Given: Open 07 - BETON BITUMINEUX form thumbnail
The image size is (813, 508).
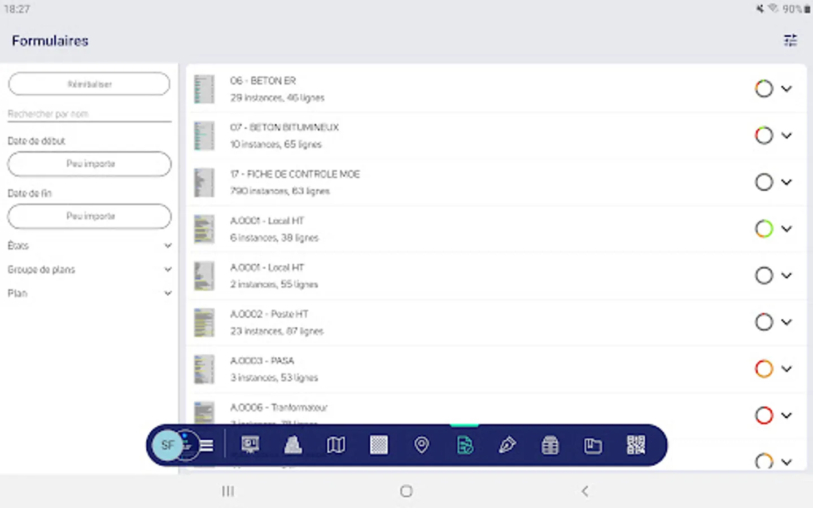Looking at the screenshot, I should tap(204, 136).
